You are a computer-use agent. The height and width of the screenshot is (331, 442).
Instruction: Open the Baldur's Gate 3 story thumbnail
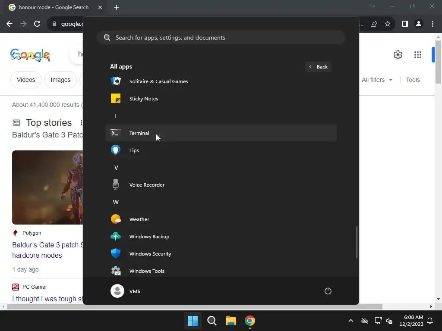point(47,187)
